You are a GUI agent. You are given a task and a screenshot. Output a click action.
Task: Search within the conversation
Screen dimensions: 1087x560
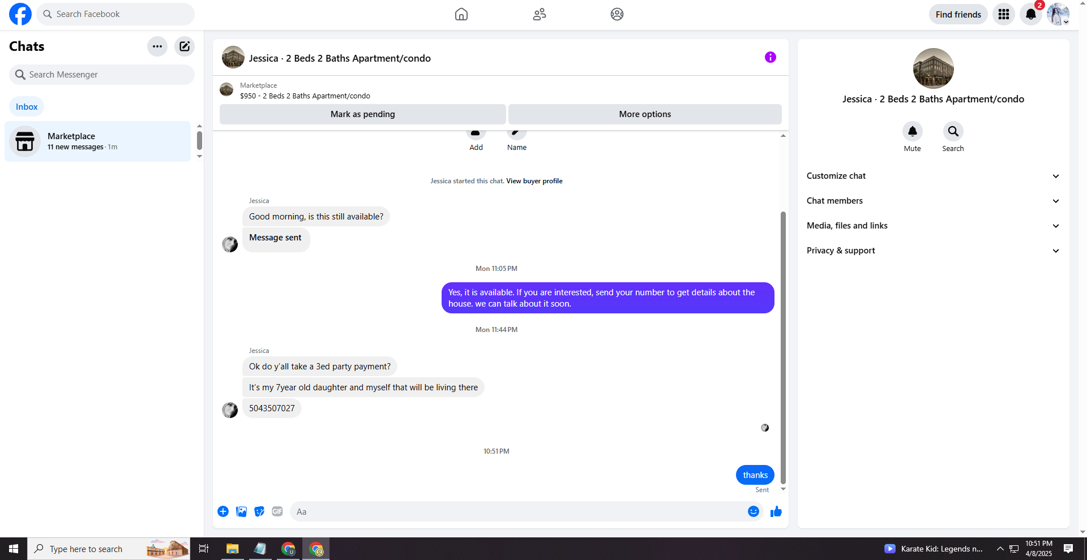(953, 131)
